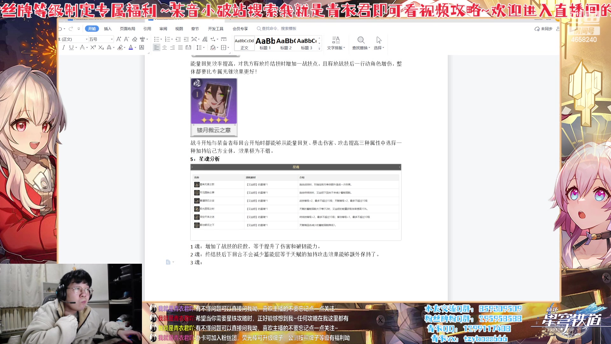Click the 选择 selection button

tap(378, 43)
